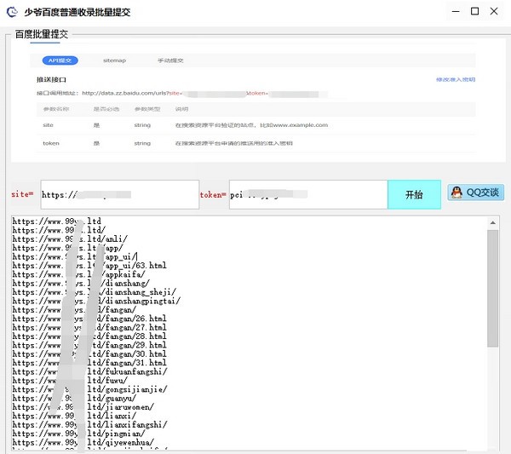Maximize the window
511x454 pixels.
click(x=475, y=11)
